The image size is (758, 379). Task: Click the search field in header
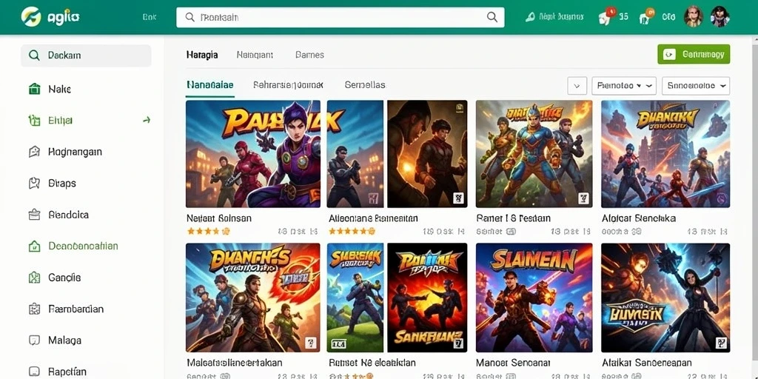click(x=341, y=18)
